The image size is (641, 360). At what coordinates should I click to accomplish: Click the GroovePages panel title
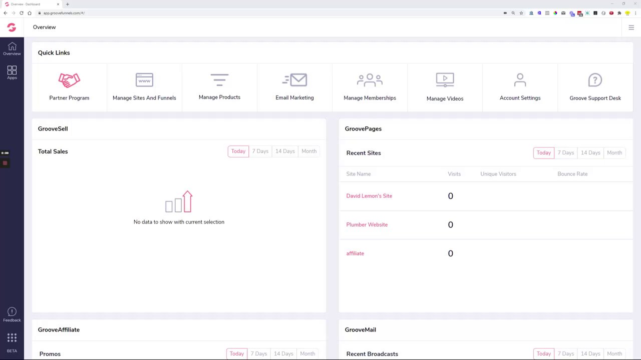click(x=363, y=128)
